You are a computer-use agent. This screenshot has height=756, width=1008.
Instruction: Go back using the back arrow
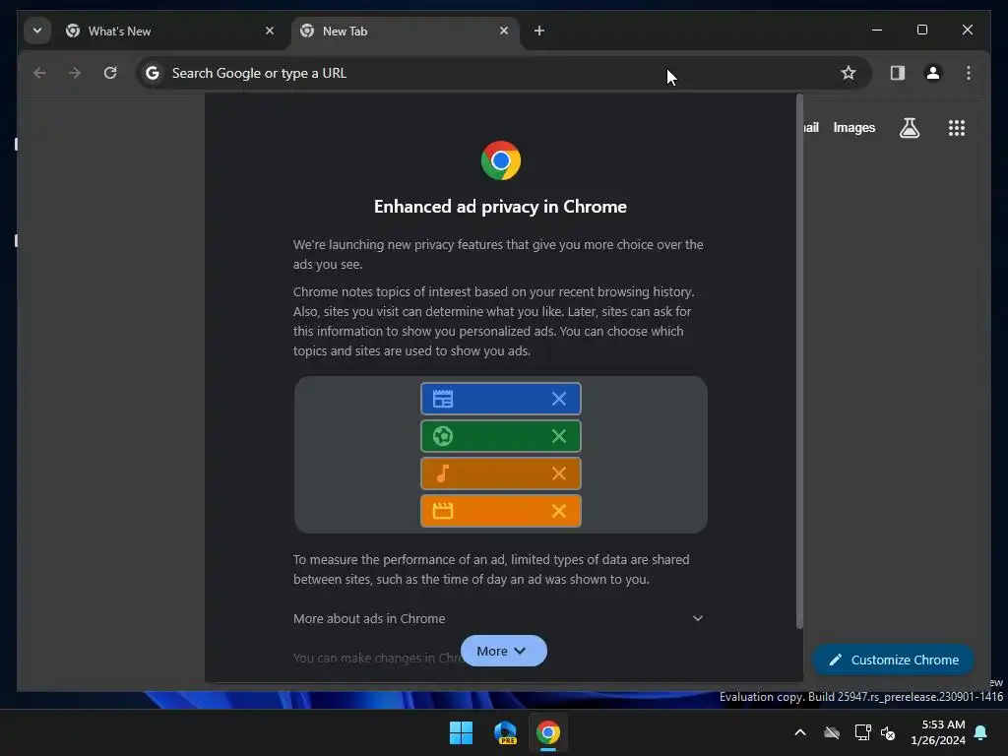click(39, 73)
